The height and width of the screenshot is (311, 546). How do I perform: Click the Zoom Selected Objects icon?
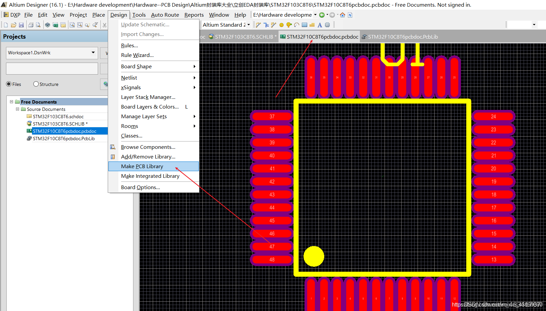tap(87, 25)
